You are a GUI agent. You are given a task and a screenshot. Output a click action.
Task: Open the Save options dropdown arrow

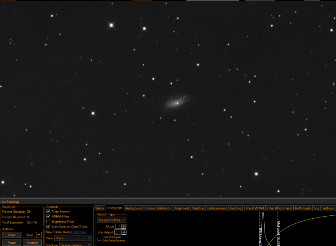39,235
